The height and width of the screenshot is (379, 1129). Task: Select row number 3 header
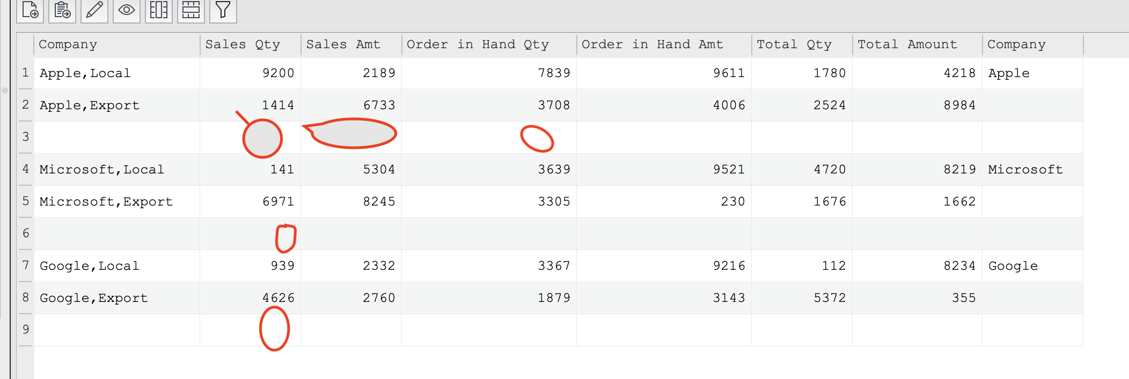(25, 137)
